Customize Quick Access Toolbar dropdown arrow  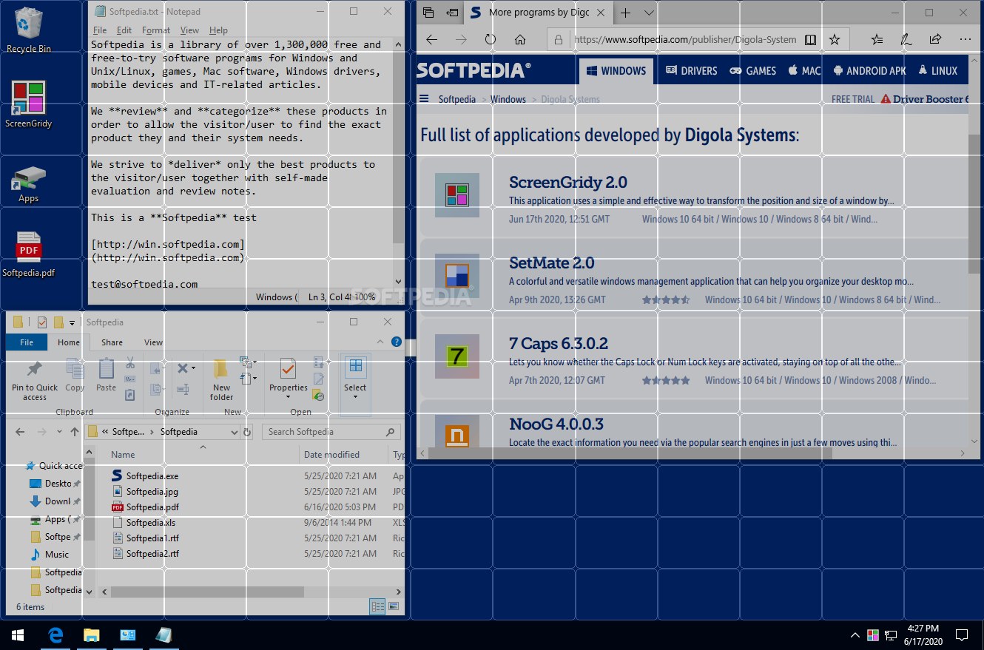tap(72, 322)
